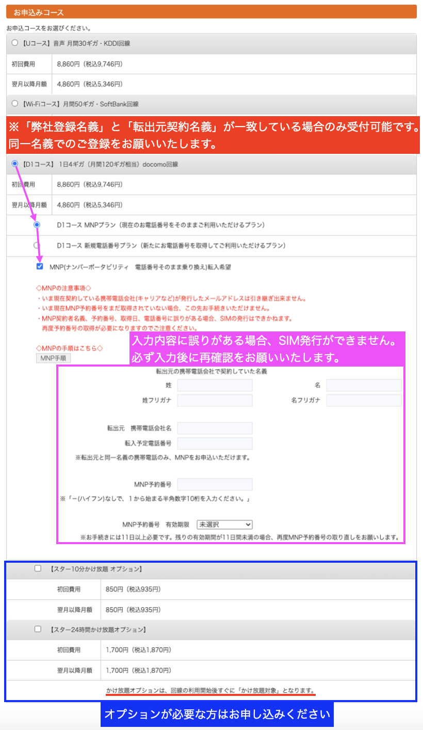The height and width of the screenshot is (730, 423).
Task: Click the ◇MNPの手順はこちら◇ text
Action: [70, 348]
